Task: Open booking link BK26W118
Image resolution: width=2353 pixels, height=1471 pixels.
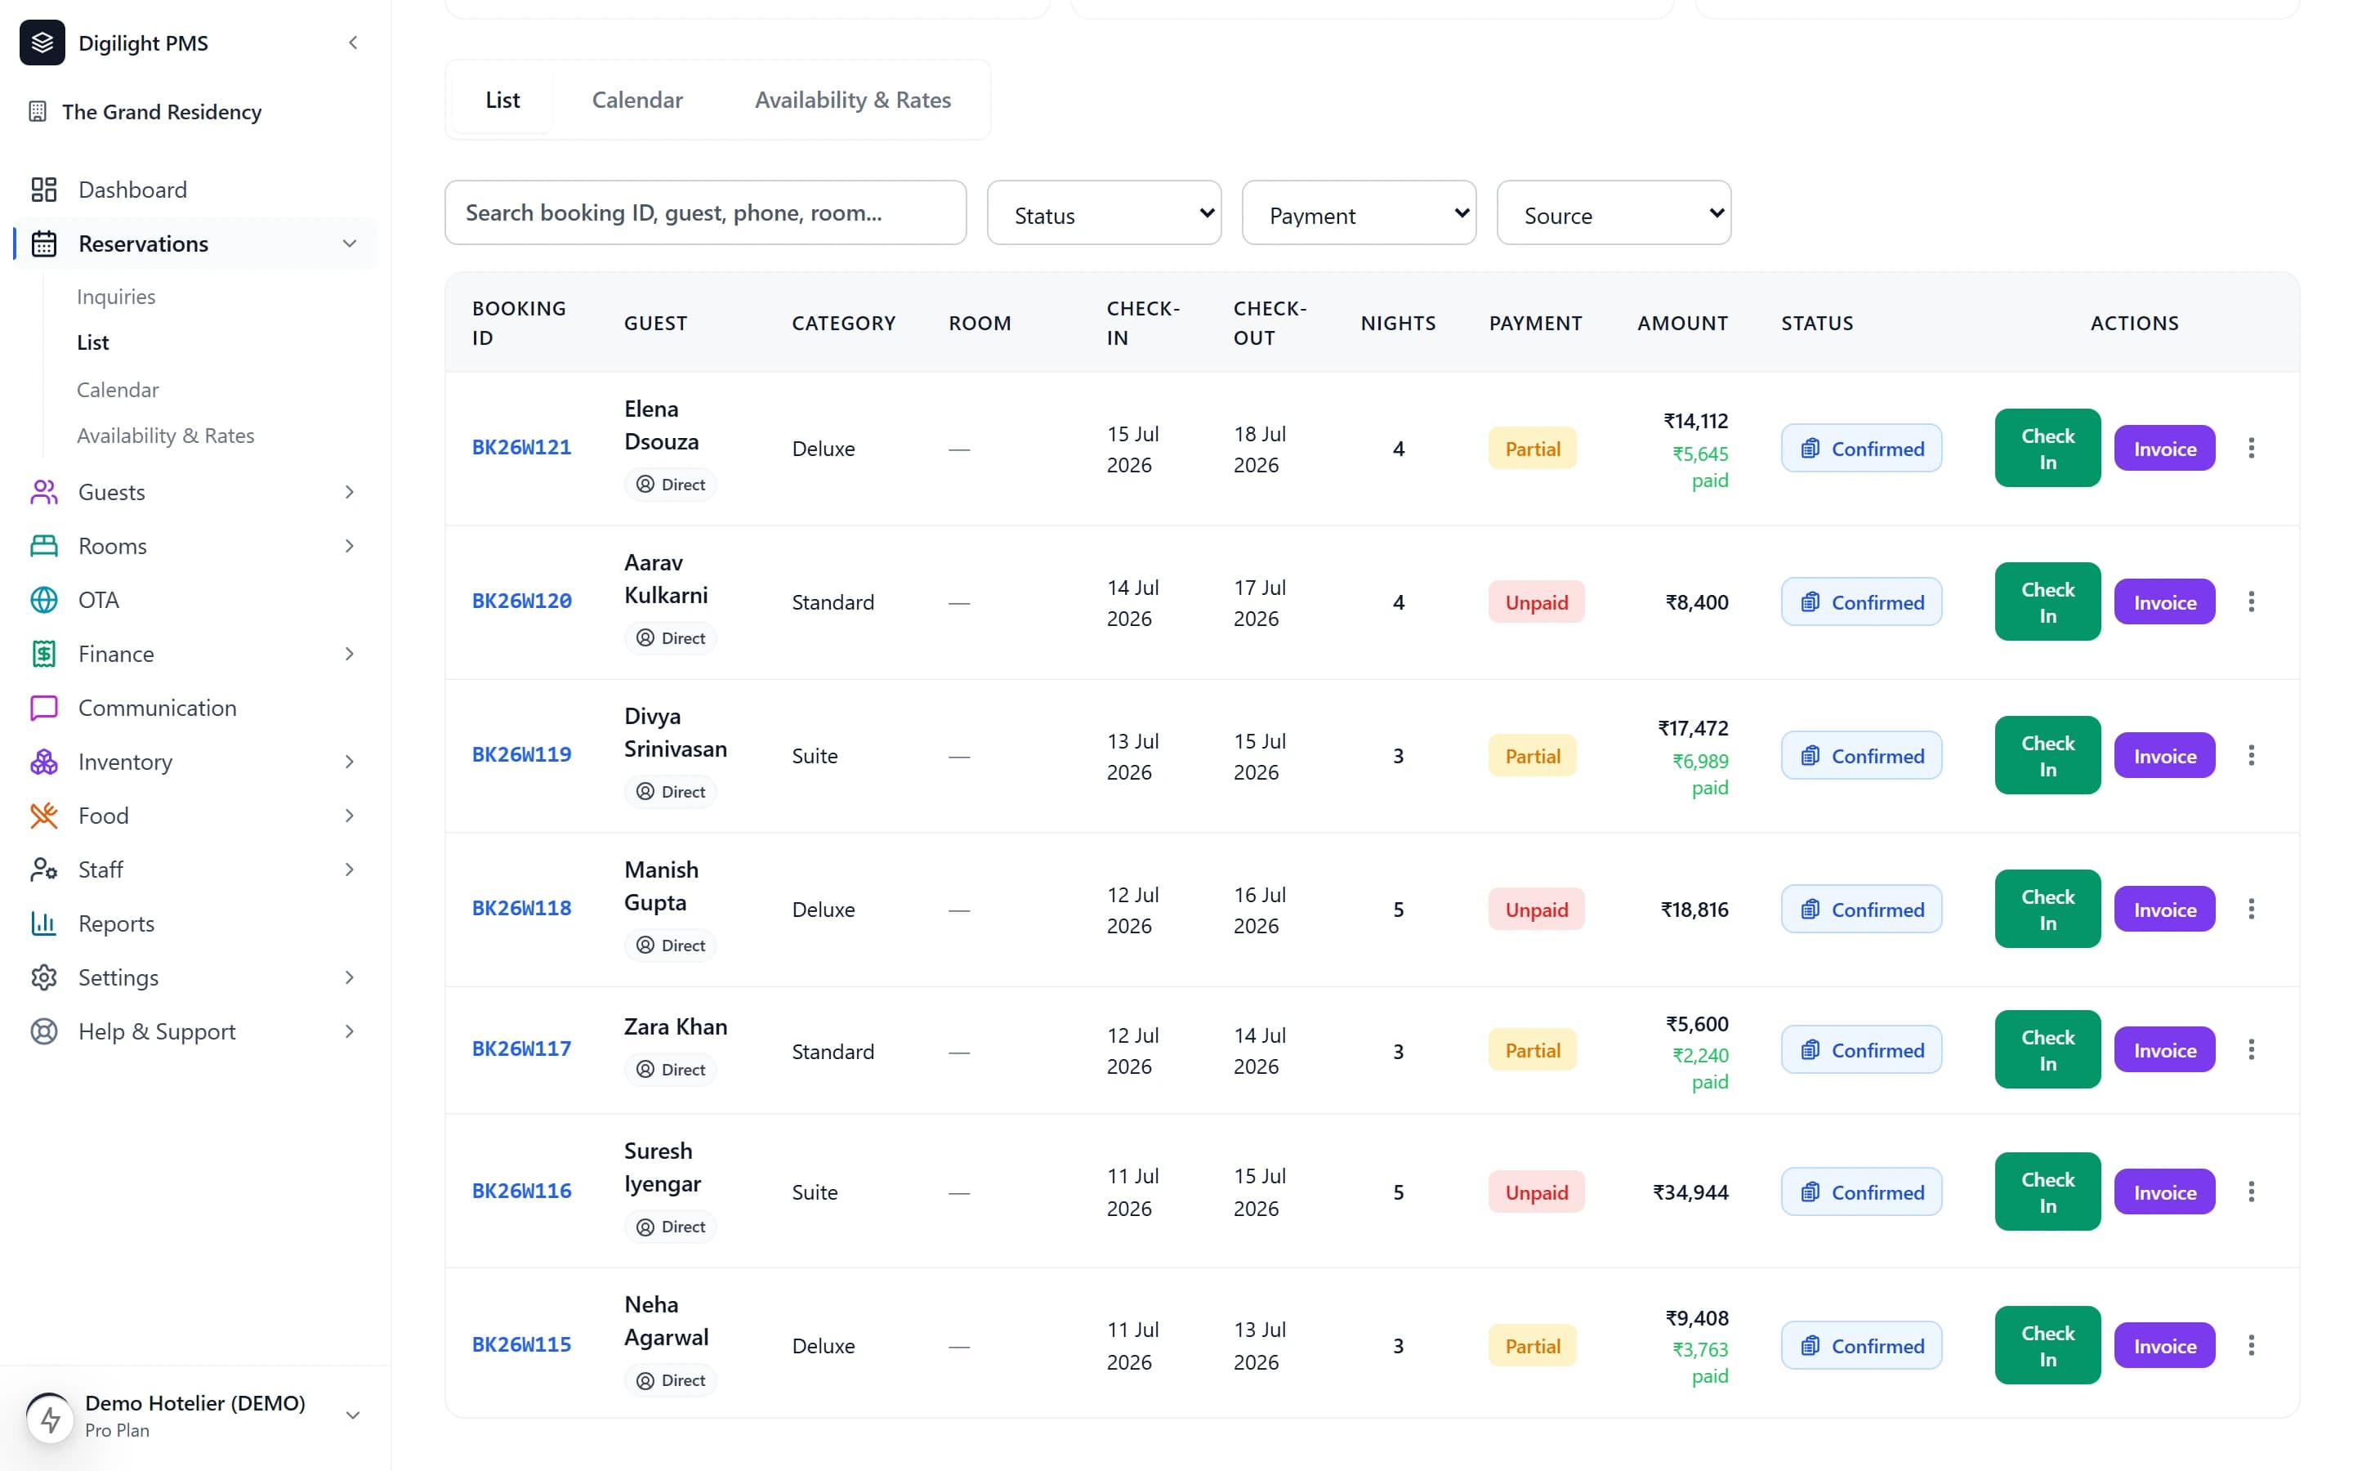Action: coord(521,909)
